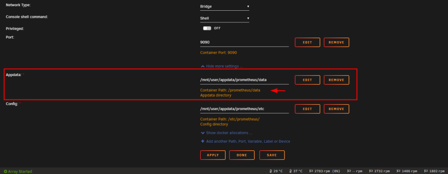Click the 1486 rpm fan icon
The width and height of the screenshot is (448, 174).
pyautogui.click(x=398, y=171)
